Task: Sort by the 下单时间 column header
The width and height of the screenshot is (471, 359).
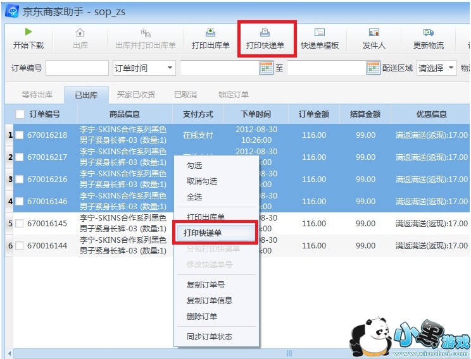Action: [x=256, y=114]
